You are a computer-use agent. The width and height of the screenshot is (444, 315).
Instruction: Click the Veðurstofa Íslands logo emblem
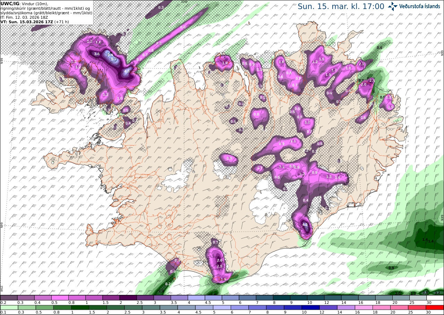click(x=393, y=6)
